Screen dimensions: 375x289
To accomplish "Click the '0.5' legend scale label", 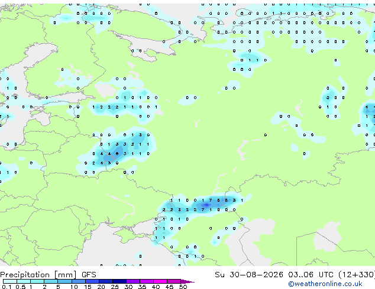I will [21, 287].
